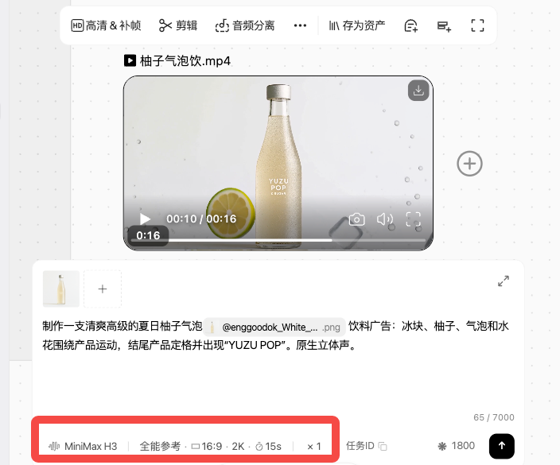Image resolution: width=560 pixels, height=465 pixels.
Task: Mute the video volume speaker icon
Action: point(385,219)
